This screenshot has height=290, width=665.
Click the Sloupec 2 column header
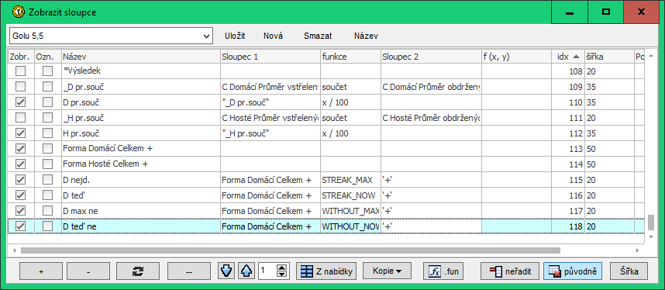point(431,56)
